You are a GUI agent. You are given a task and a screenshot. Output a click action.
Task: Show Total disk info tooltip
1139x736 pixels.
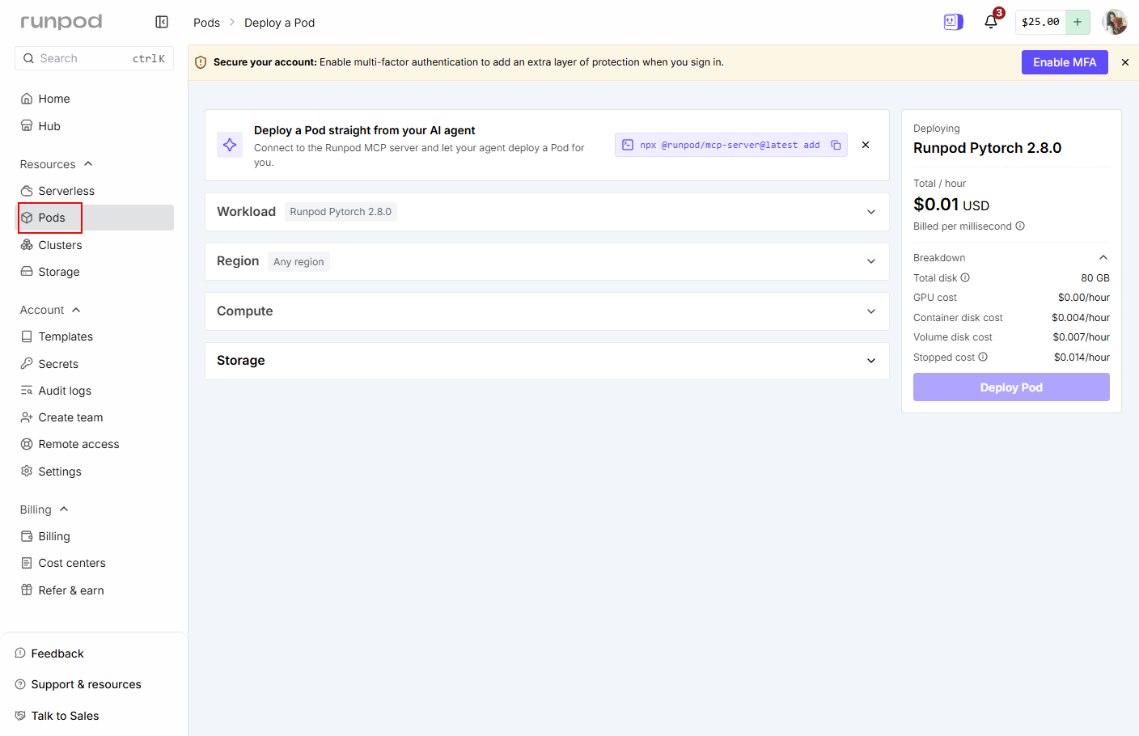tap(965, 277)
